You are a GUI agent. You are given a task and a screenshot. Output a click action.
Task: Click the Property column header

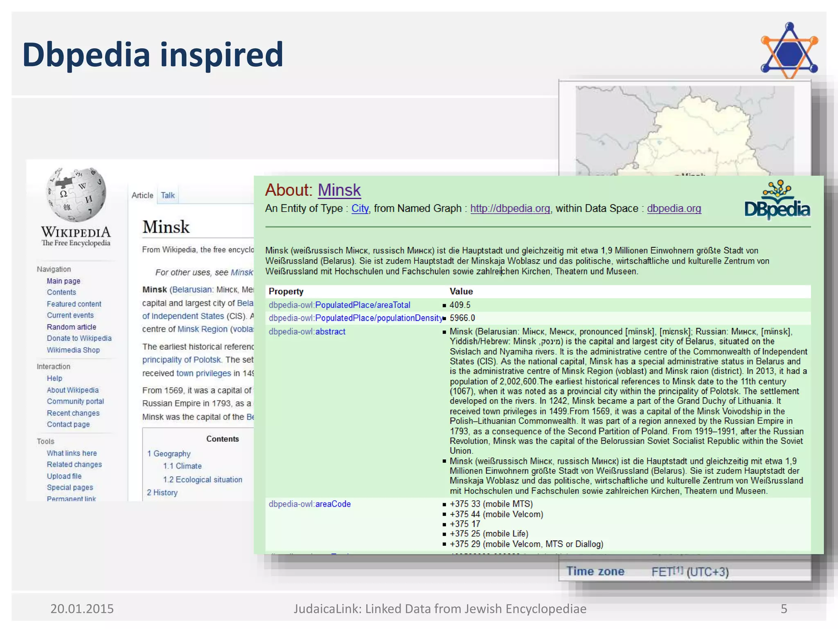coord(286,292)
